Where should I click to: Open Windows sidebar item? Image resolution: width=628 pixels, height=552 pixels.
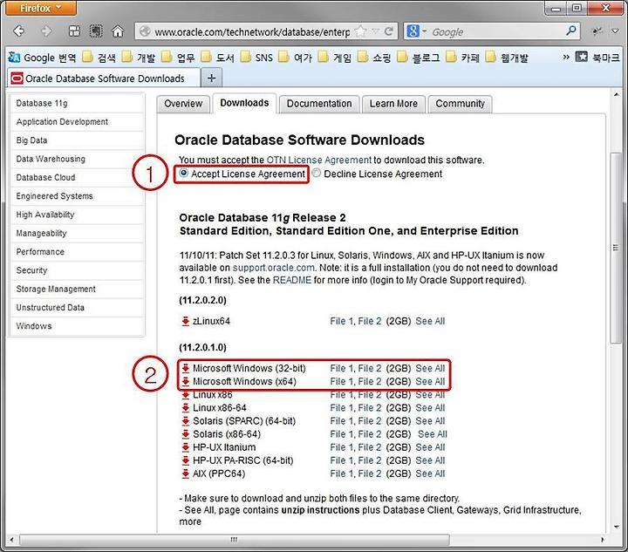point(77,326)
